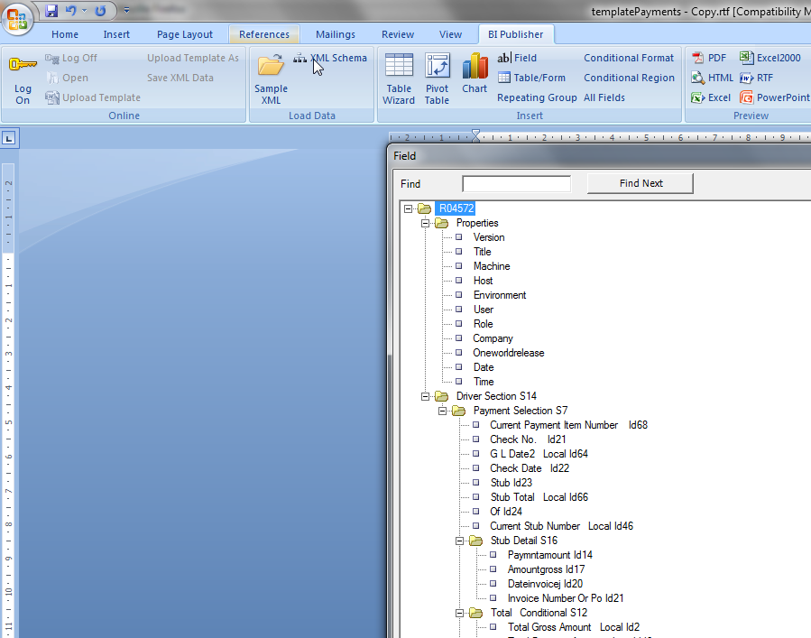The height and width of the screenshot is (638, 811).
Task: Select the Company field
Action: pos(493,338)
